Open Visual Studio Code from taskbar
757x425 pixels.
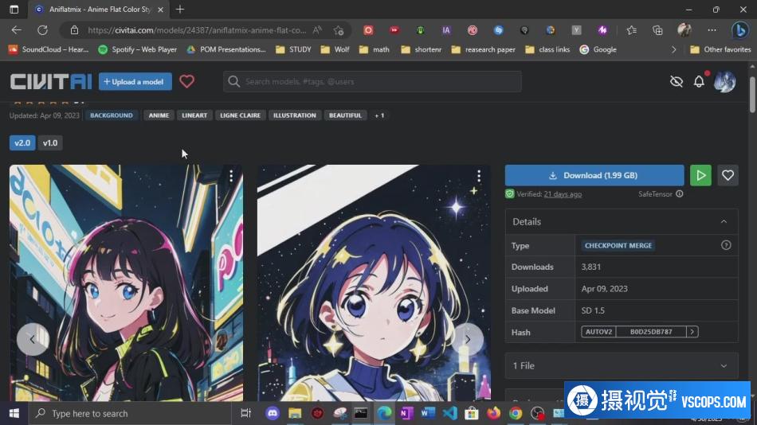coord(449,413)
